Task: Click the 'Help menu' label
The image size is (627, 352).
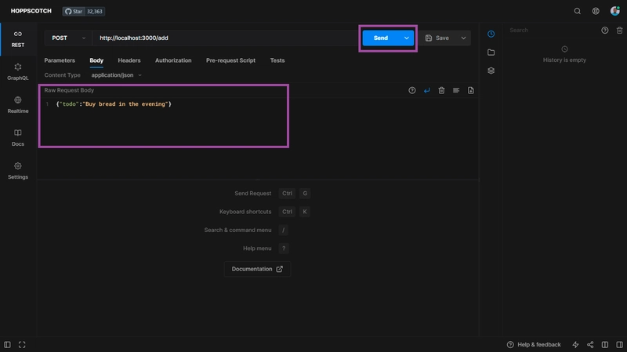Action: pos(257,249)
